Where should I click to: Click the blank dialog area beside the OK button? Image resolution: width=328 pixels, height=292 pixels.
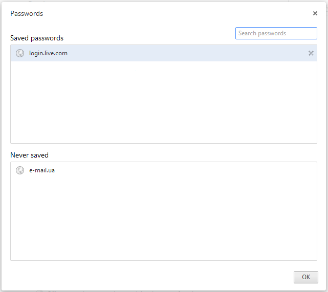point(146,277)
